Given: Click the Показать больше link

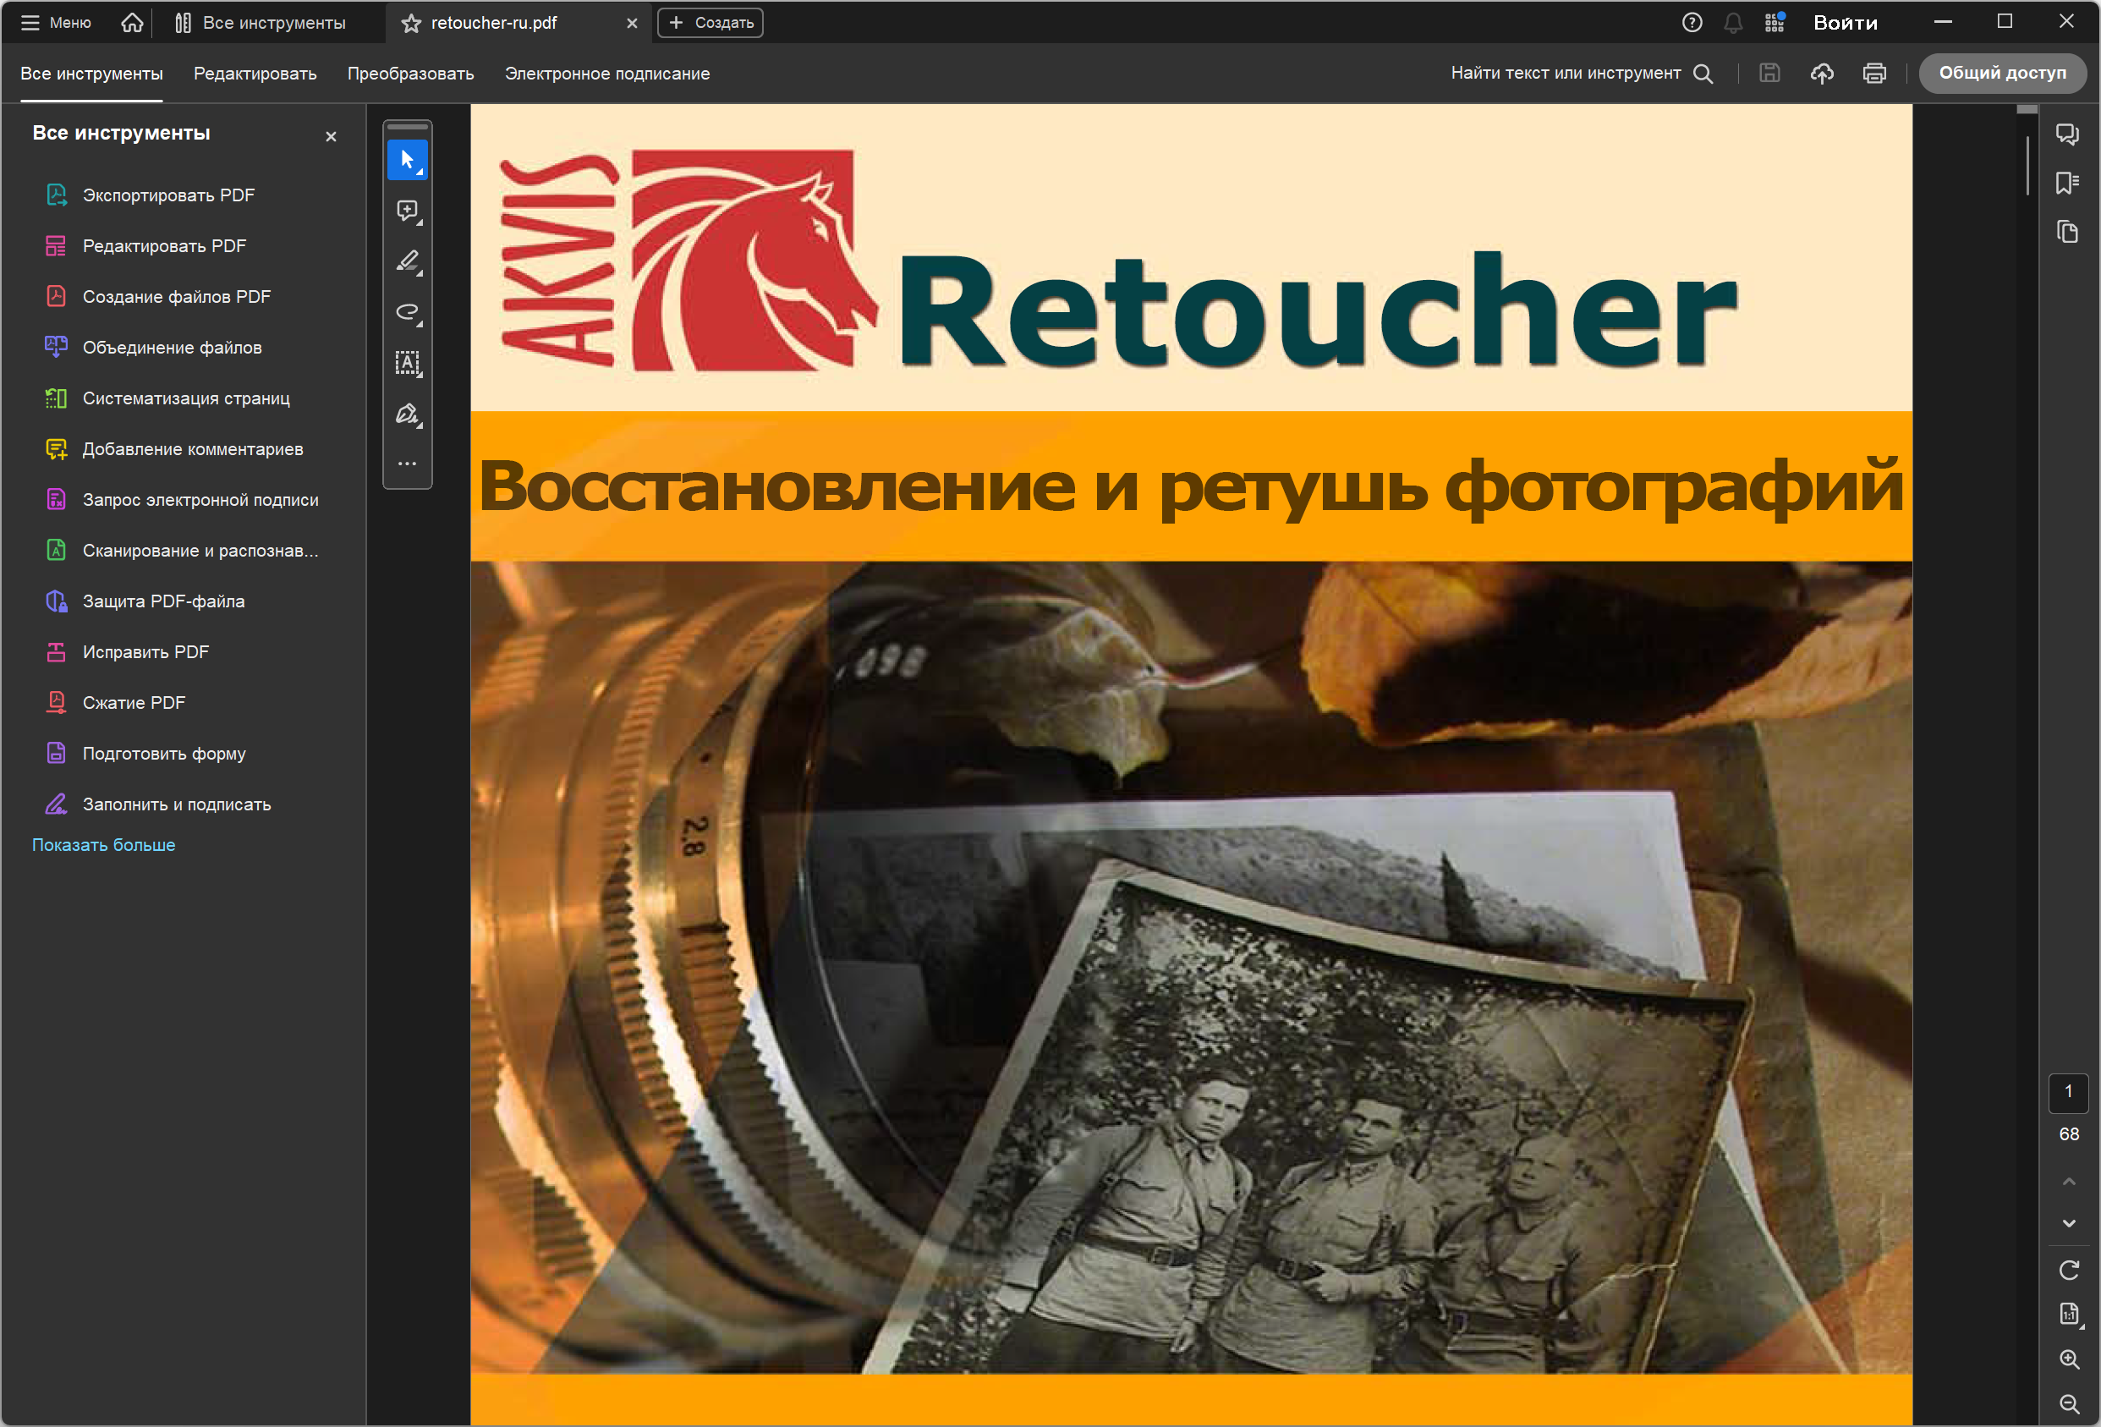Looking at the screenshot, I should (x=104, y=845).
